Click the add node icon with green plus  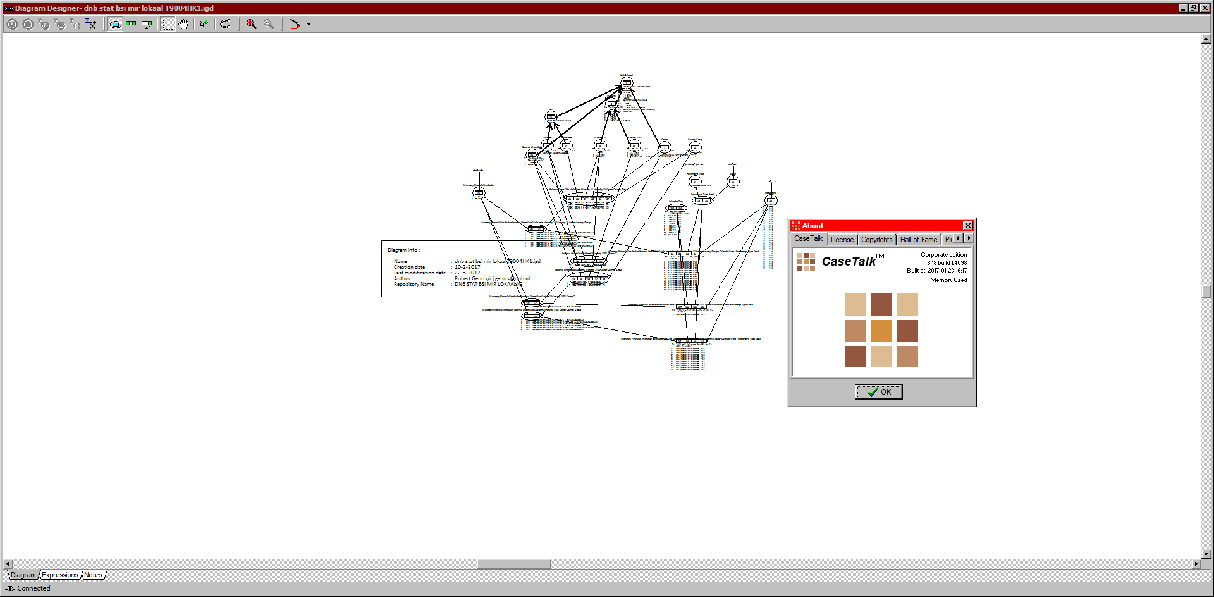pyautogui.click(x=204, y=24)
